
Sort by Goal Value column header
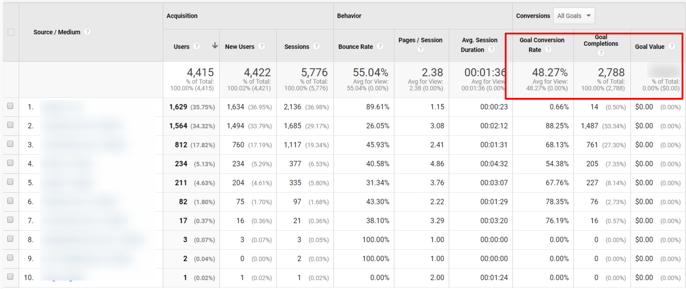tap(650, 46)
